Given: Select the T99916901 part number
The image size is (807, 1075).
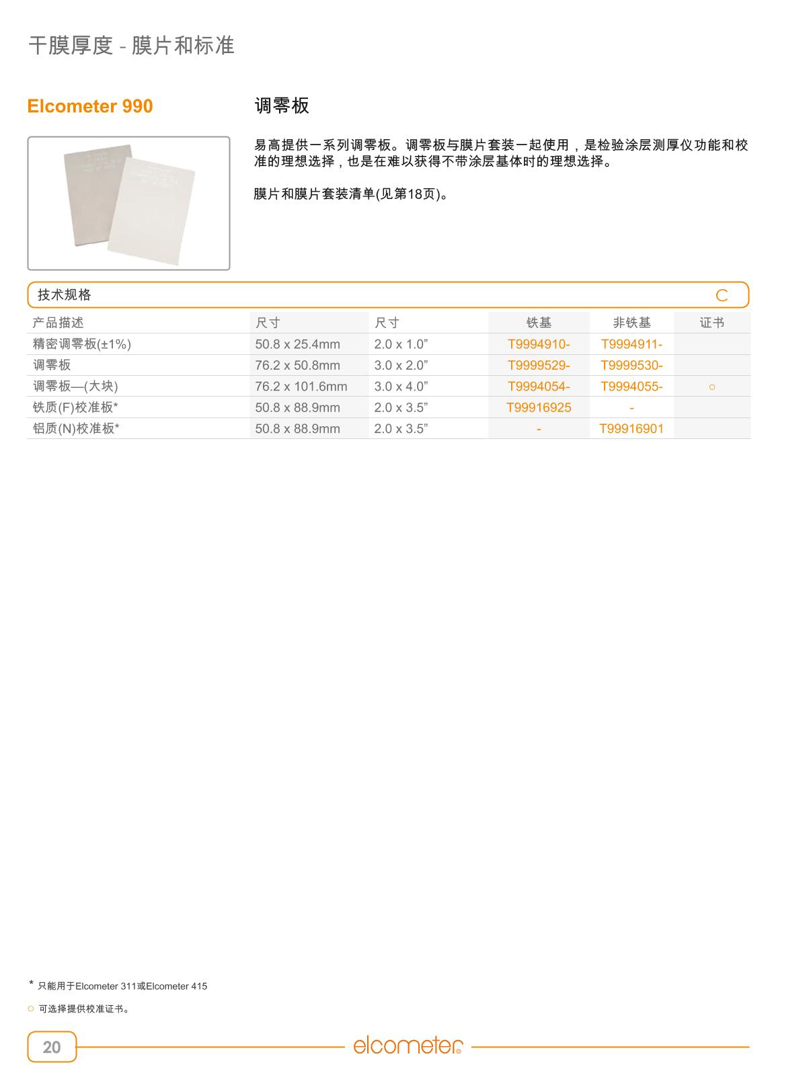Looking at the screenshot, I should tap(631, 429).
